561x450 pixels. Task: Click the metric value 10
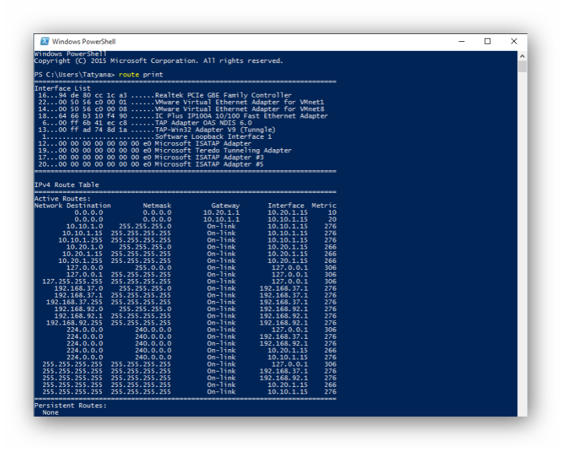click(332, 213)
